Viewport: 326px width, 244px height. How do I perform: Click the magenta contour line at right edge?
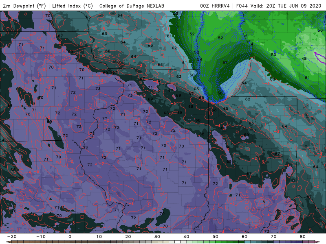319,57
